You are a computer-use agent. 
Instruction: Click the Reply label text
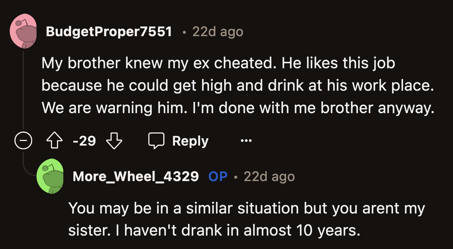(x=190, y=141)
